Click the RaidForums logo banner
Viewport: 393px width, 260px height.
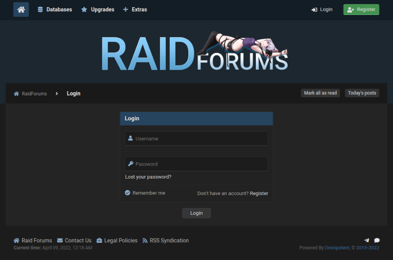pyautogui.click(x=195, y=52)
